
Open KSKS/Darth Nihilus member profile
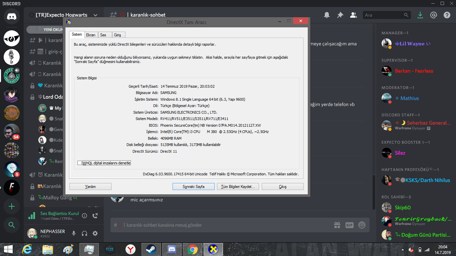(417, 180)
